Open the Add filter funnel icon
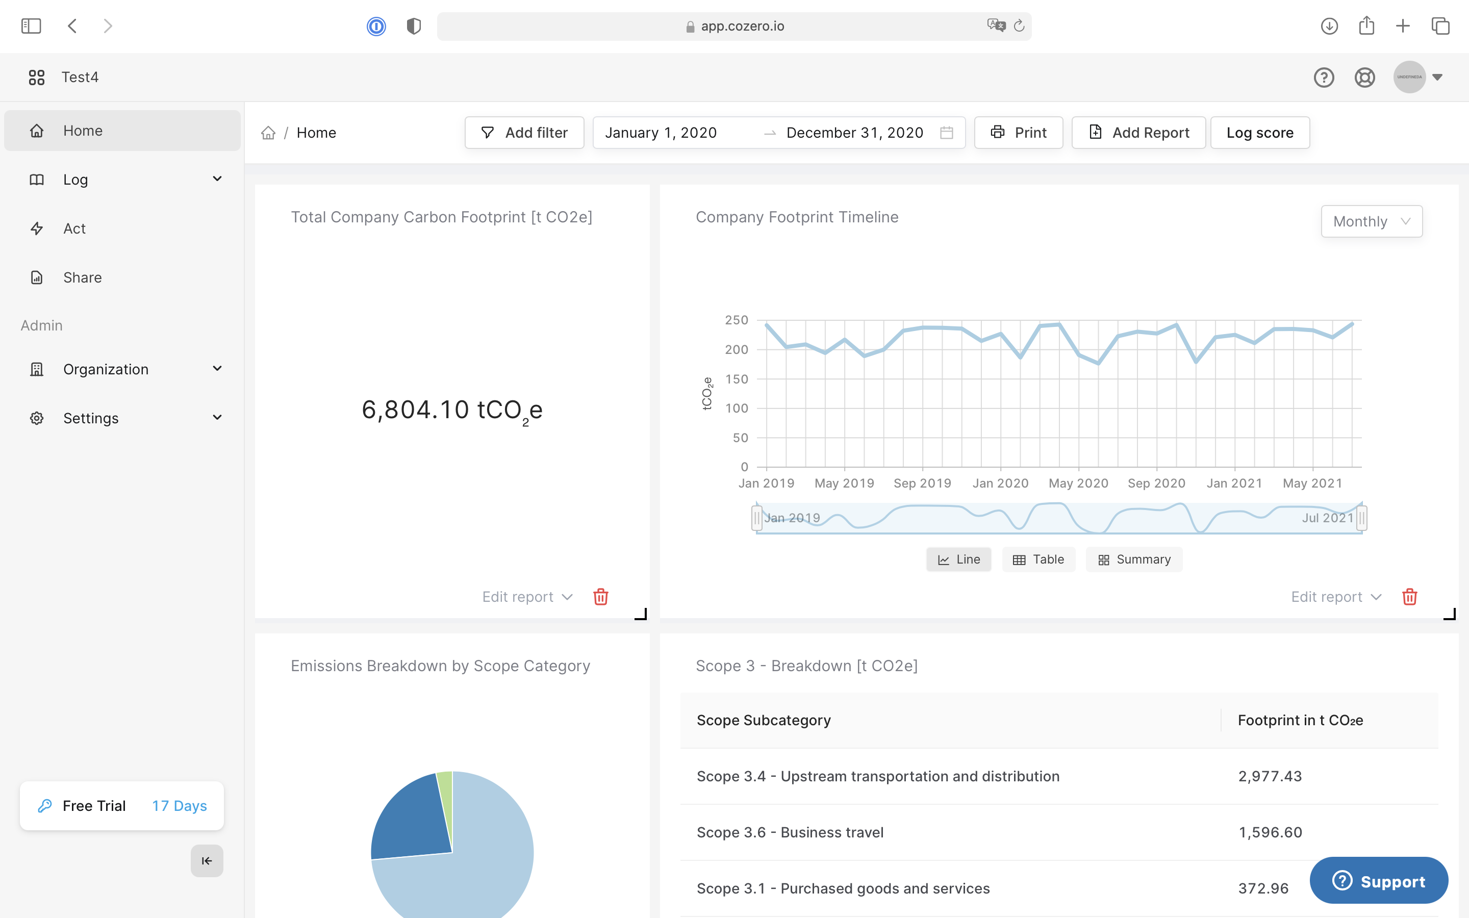Viewport: 1469px width, 918px height. pos(488,133)
